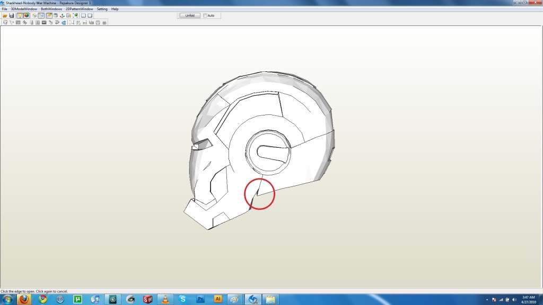Click the Open file folder icon

pyautogui.click(x=5, y=15)
